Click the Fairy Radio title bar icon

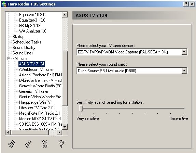[4, 4]
